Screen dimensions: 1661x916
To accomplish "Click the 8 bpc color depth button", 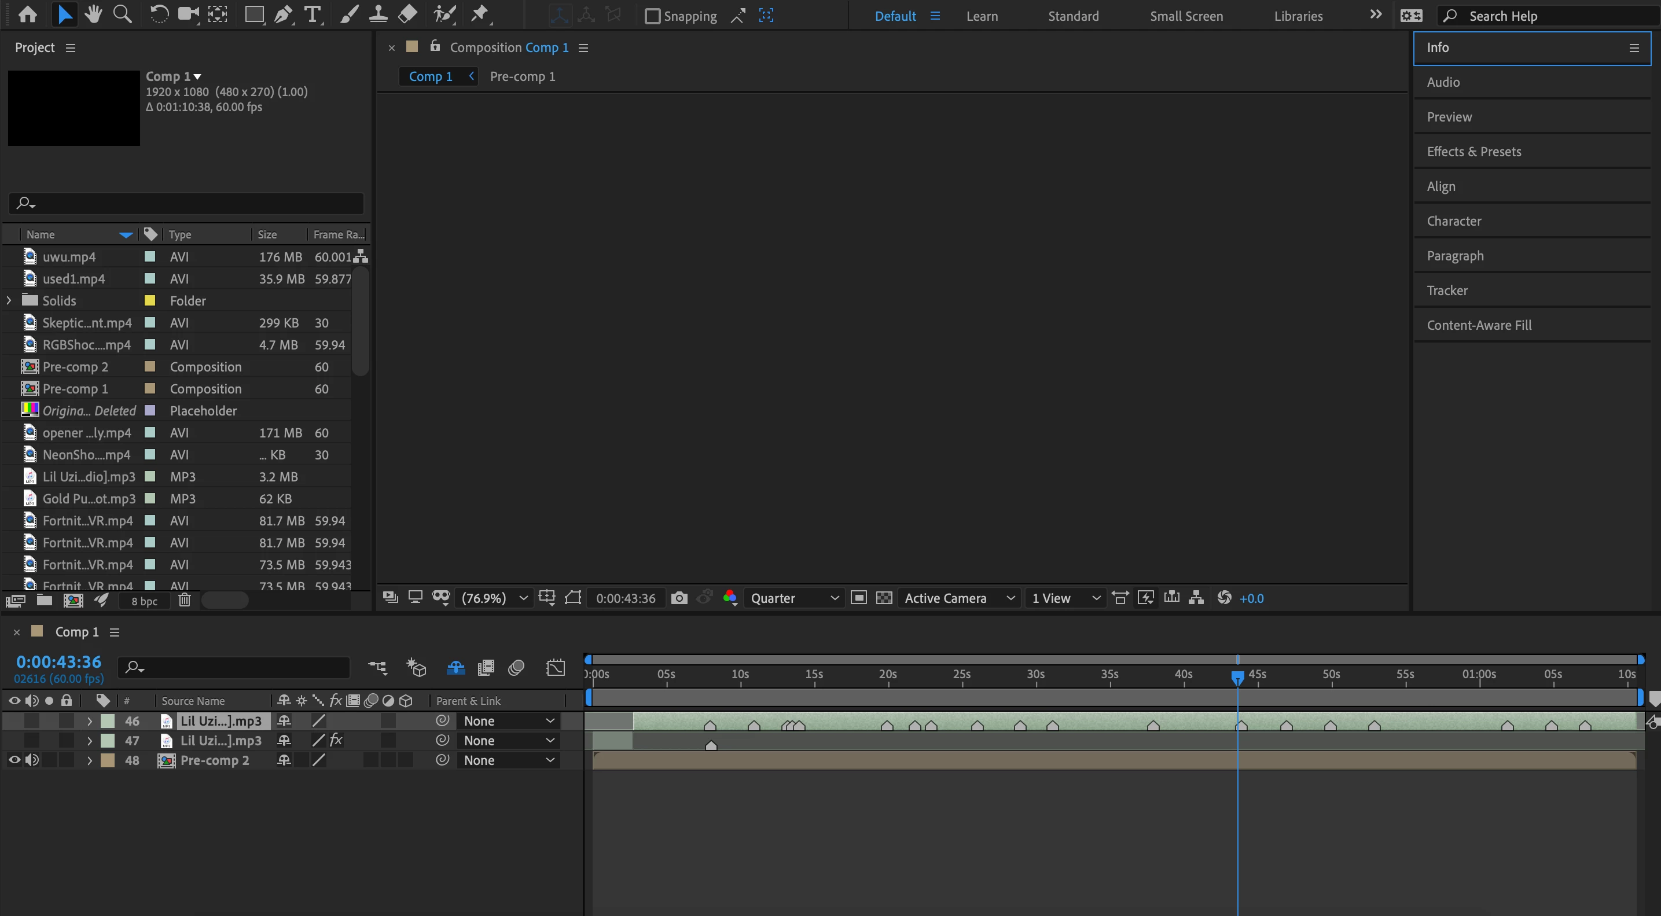I will [x=144, y=601].
